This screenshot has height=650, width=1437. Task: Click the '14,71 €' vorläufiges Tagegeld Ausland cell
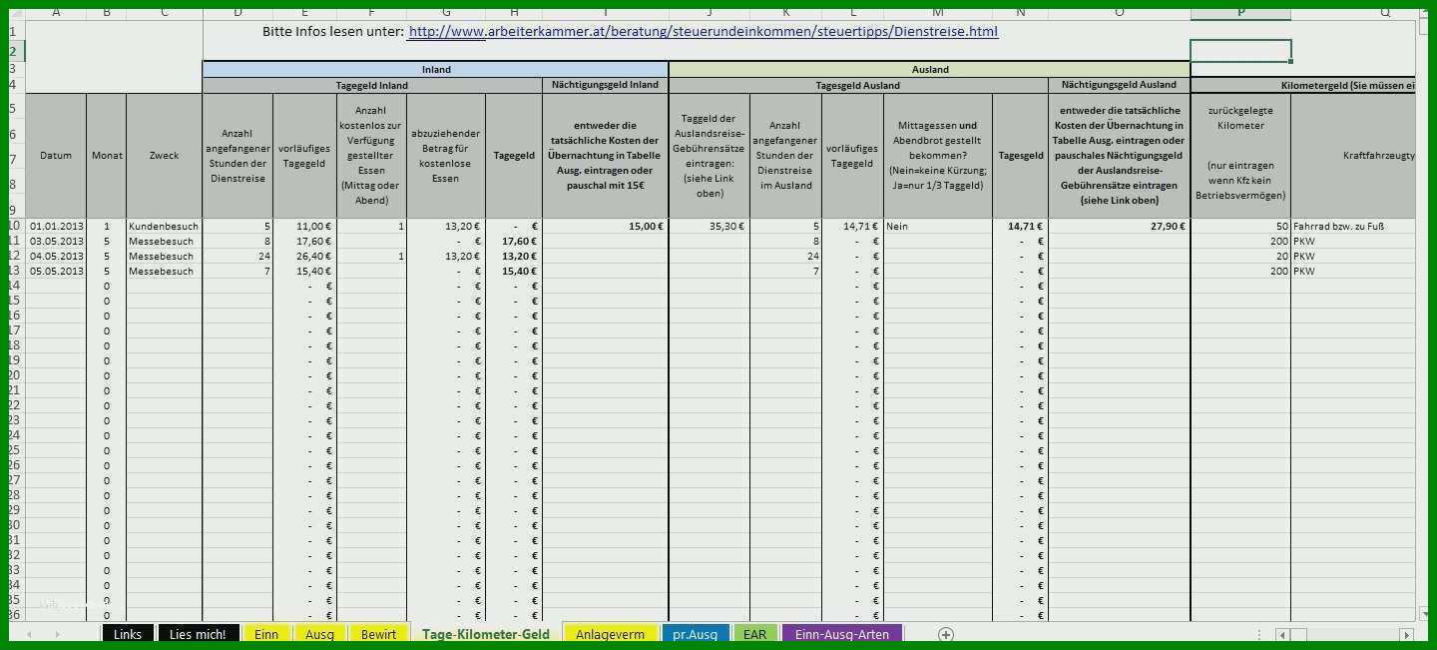pyautogui.click(x=853, y=227)
